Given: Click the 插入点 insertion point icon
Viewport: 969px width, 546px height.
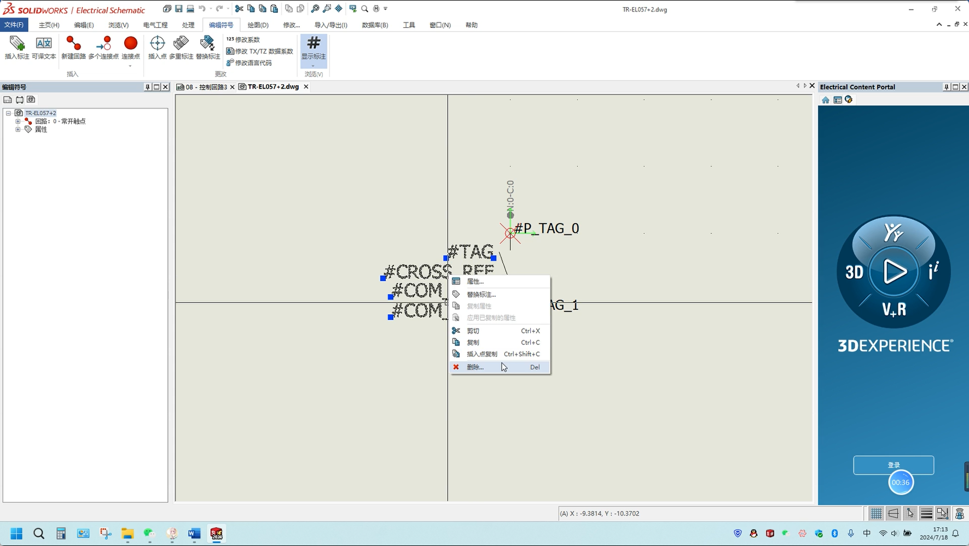Looking at the screenshot, I should coord(157,47).
